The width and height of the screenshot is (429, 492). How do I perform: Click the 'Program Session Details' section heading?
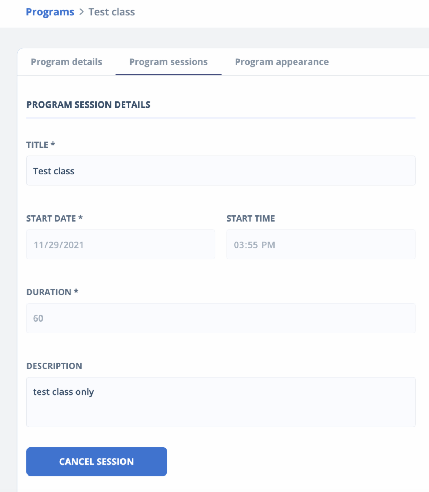click(x=88, y=105)
